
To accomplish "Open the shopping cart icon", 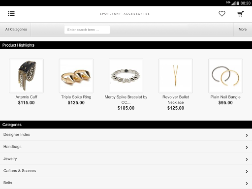I will 241,14.
